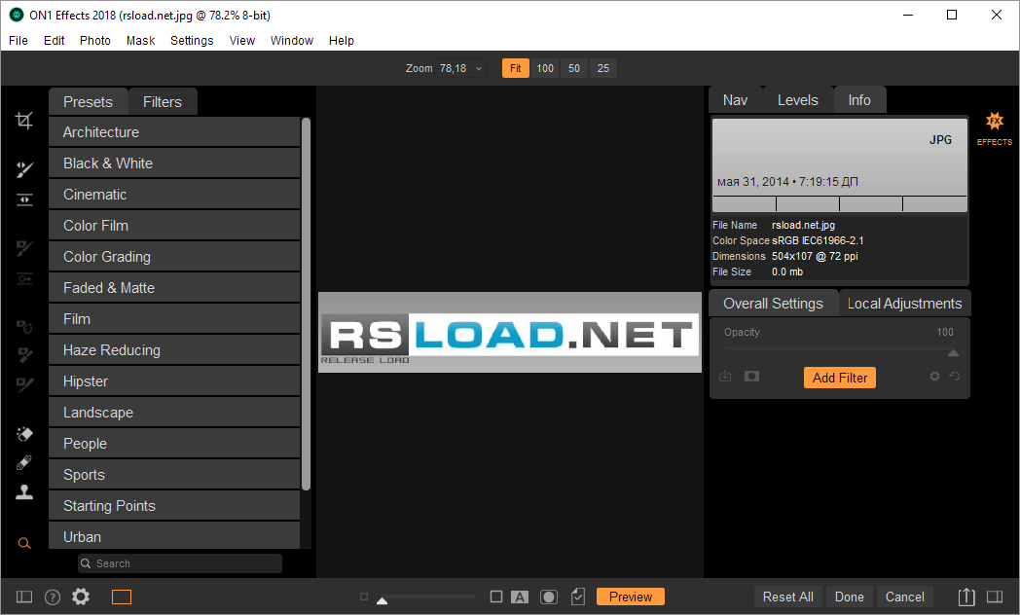Image resolution: width=1020 pixels, height=615 pixels.
Task: Toggle soft proofing icon next to Preview
Action: pyautogui.click(x=578, y=597)
